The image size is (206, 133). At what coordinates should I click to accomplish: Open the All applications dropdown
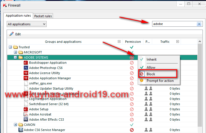[27, 24]
